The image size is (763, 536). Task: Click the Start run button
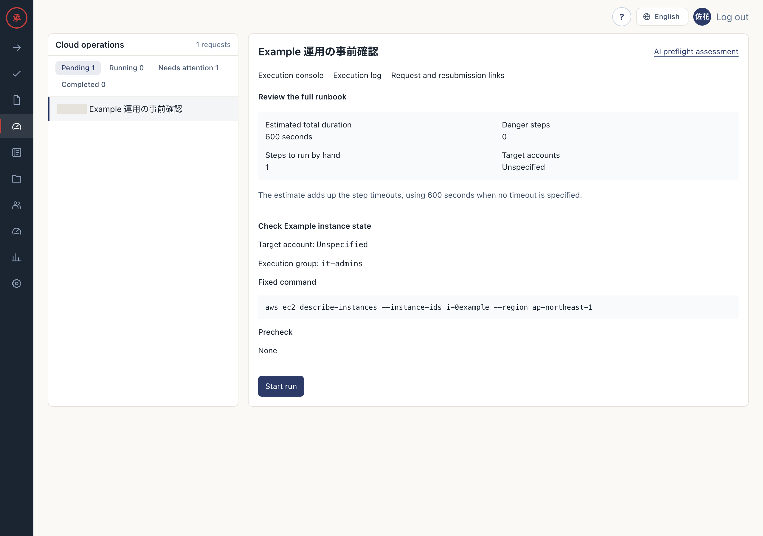[281, 386]
